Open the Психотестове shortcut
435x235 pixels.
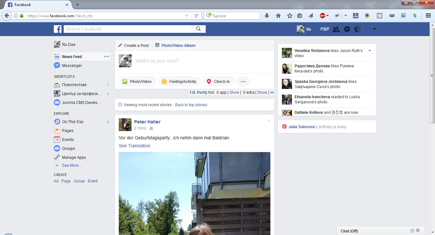coord(74,85)
